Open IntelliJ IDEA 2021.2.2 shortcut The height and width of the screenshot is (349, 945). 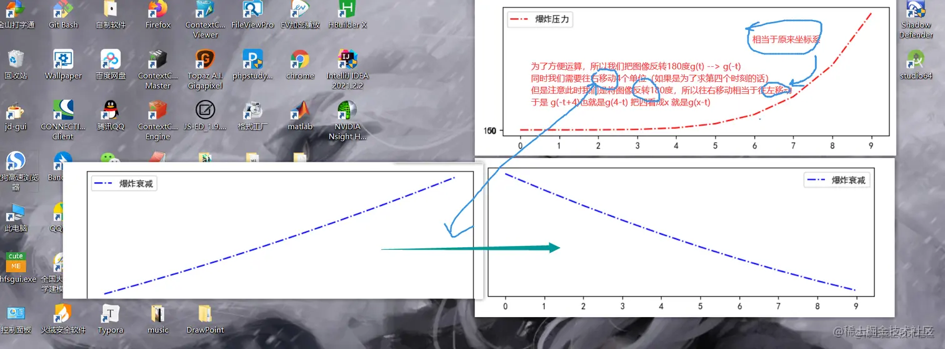click(347, 69)
